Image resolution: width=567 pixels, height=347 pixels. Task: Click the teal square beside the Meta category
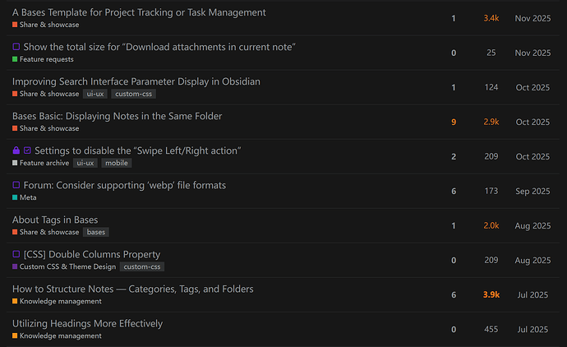coord(15,197)
